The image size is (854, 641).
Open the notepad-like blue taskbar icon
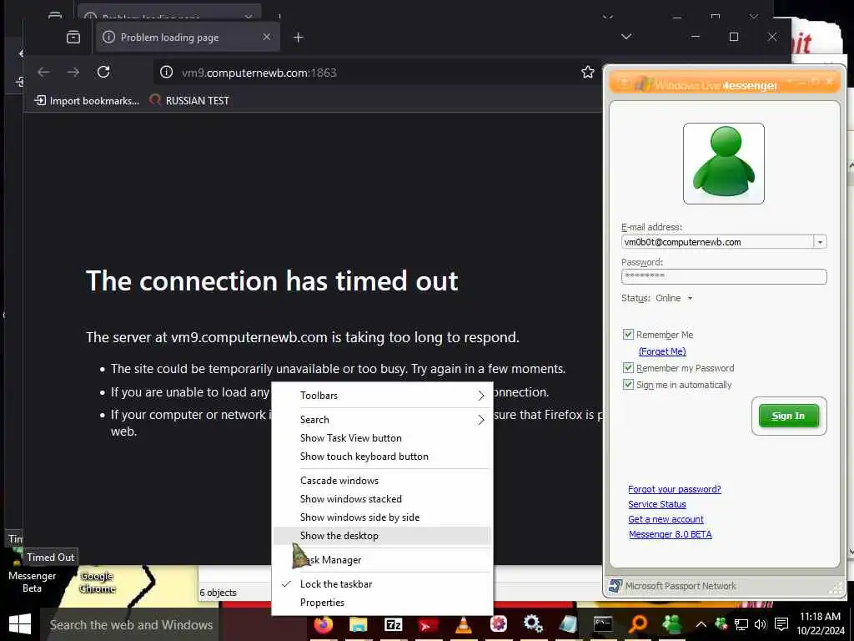point(567,624)
